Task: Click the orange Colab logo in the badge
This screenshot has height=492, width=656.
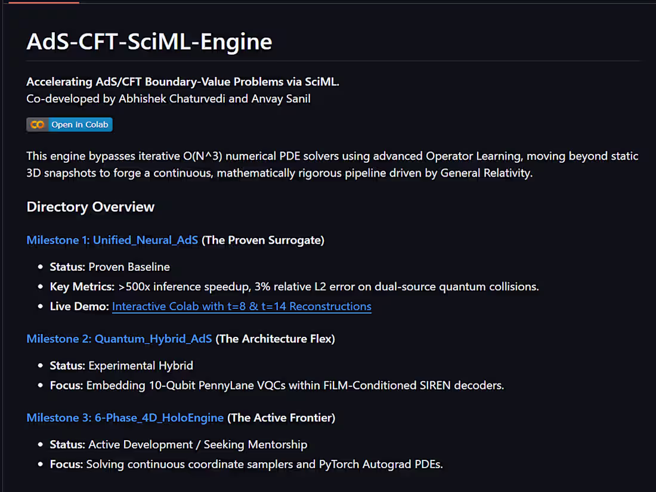Action: coord(37,125)
